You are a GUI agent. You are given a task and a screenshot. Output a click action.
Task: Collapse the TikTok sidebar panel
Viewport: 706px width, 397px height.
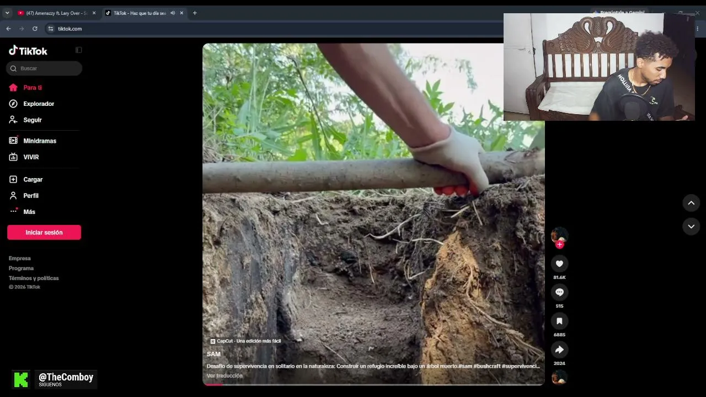pos(79,50)
